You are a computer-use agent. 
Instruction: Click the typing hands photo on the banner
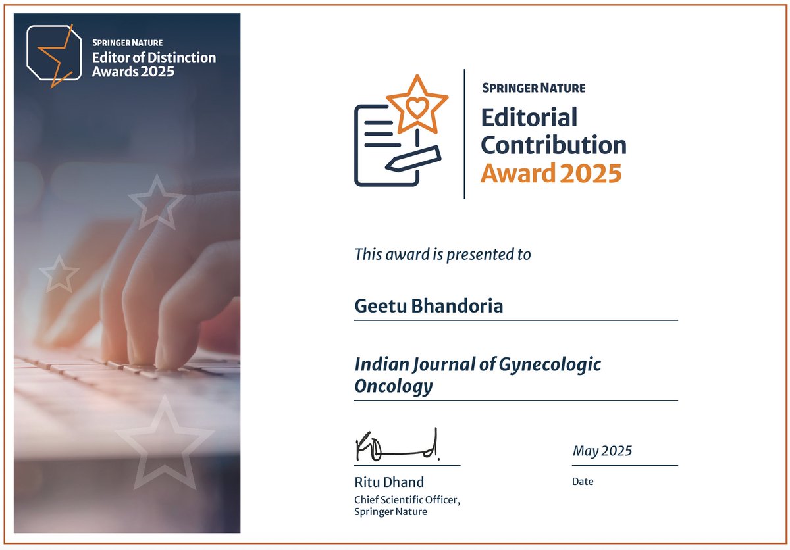click(127, 273)
